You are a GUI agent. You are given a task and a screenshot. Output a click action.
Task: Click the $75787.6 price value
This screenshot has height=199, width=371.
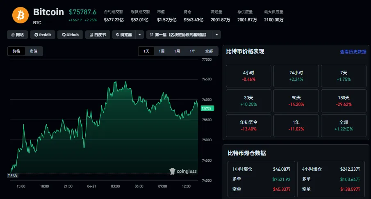tap(82, 12)
